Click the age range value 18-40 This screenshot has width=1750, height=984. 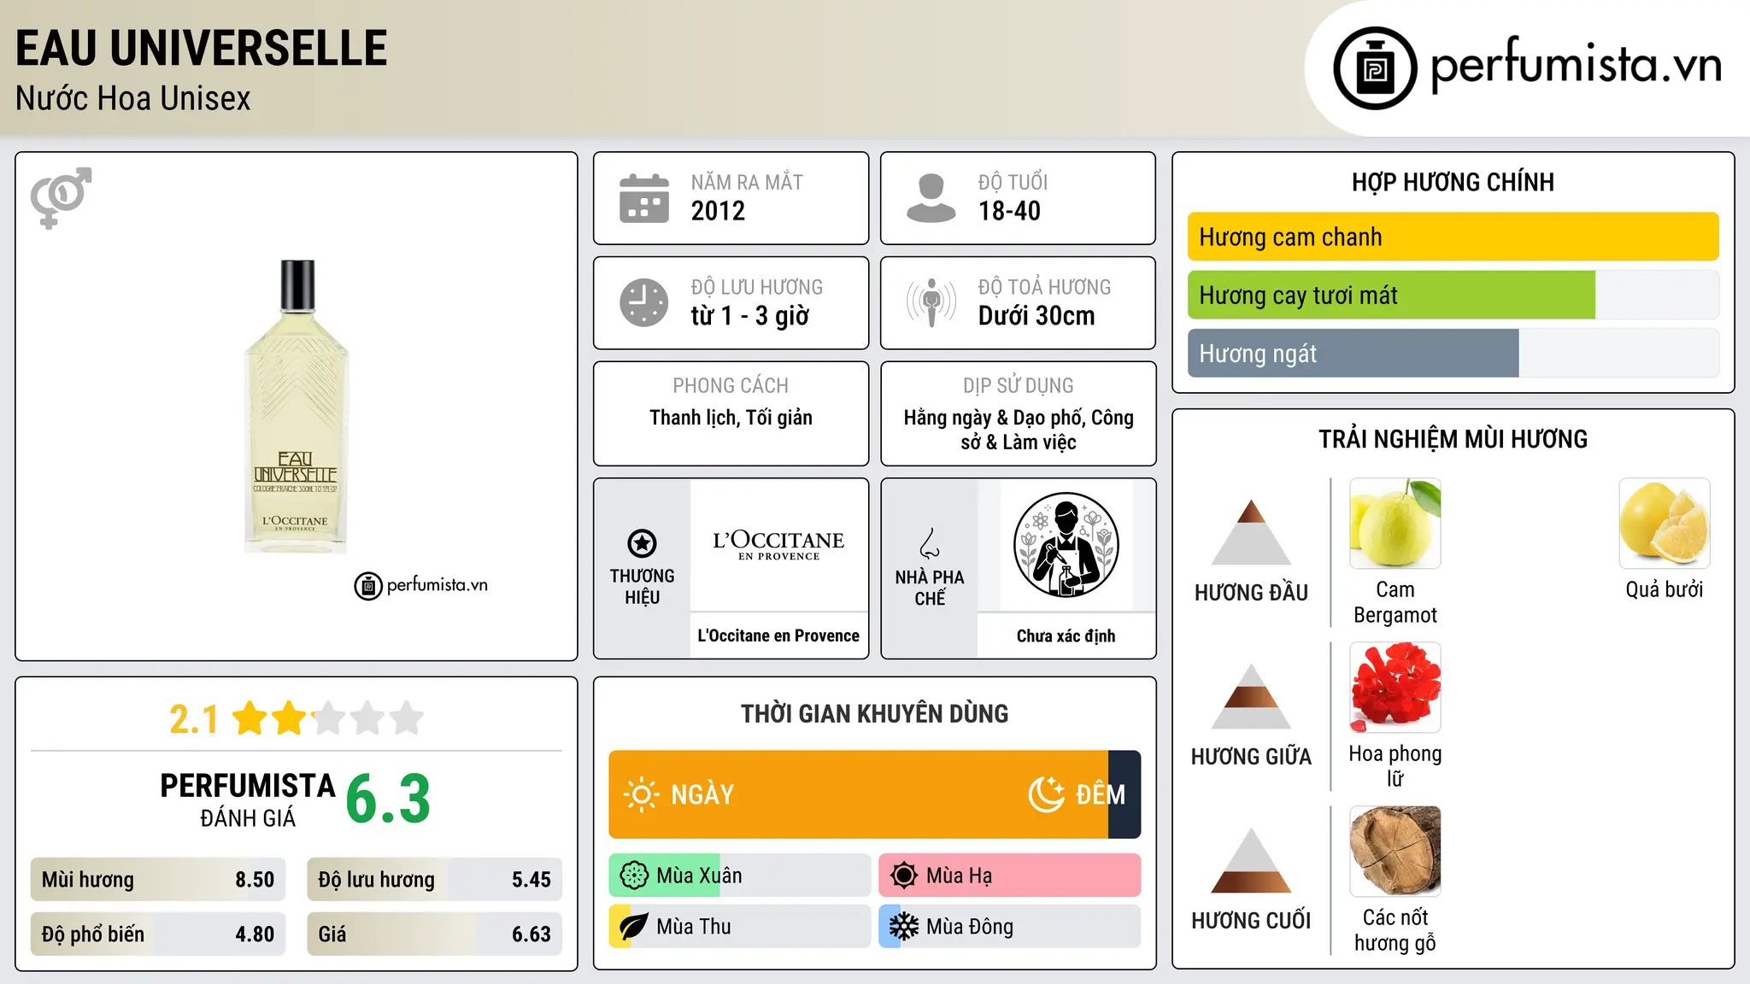click(x=1009, y=211)
